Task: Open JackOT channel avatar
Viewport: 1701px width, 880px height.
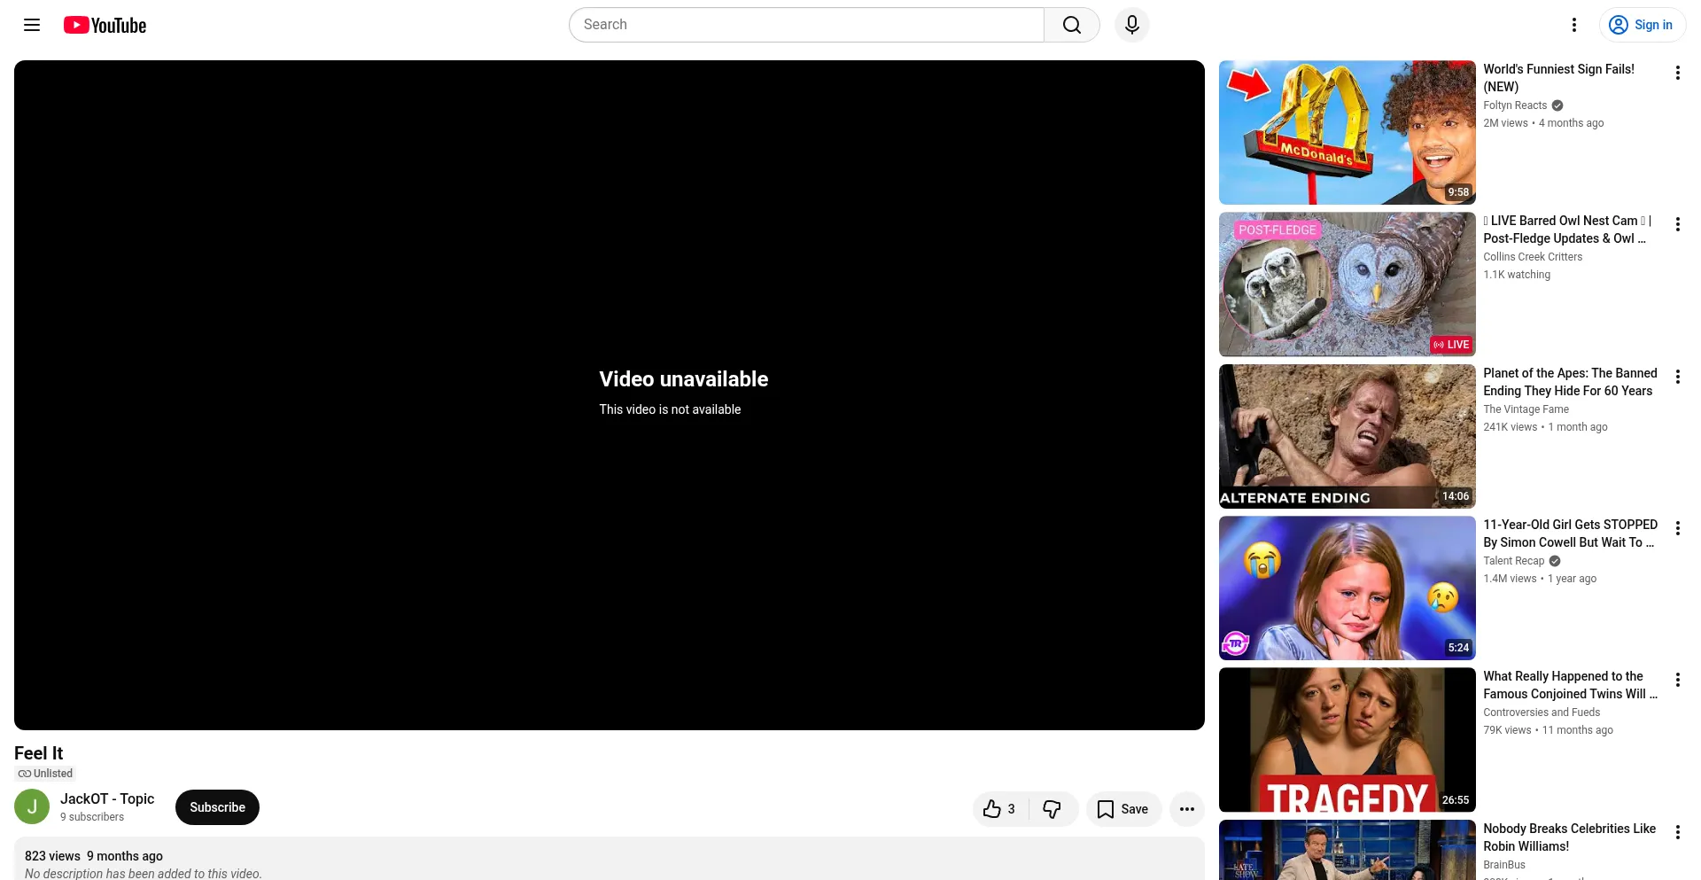Action: (32, 807)
